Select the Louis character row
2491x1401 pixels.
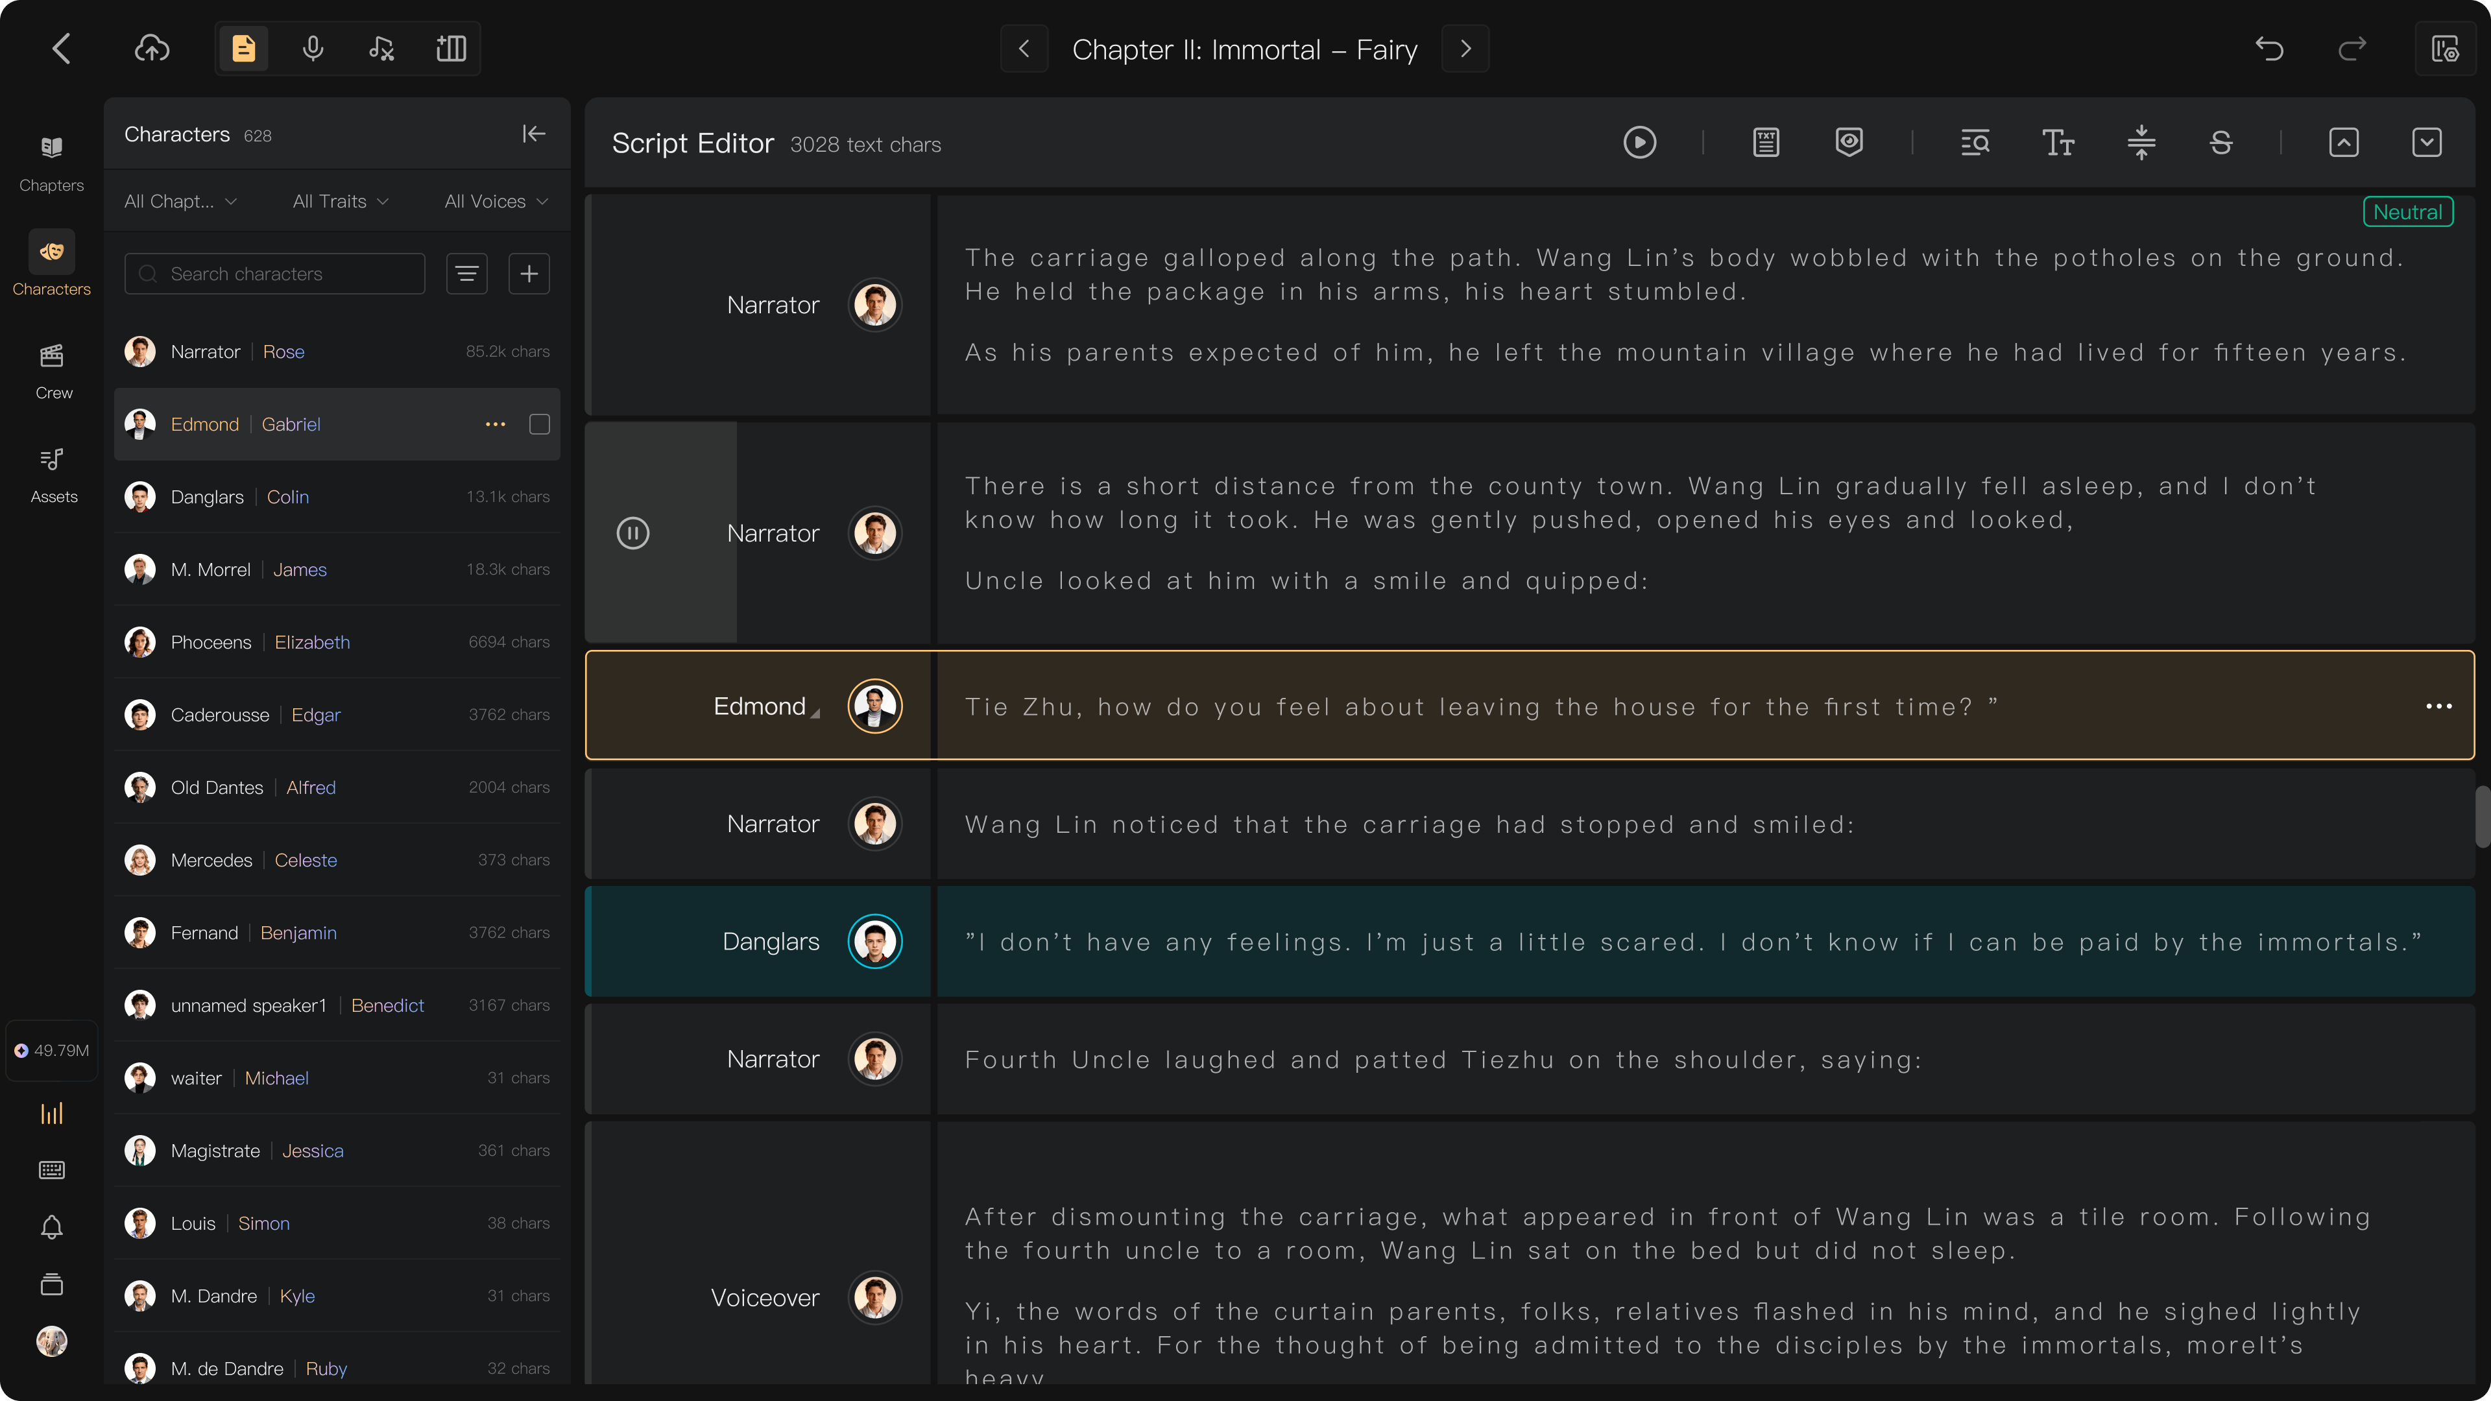coord(337,1223)
